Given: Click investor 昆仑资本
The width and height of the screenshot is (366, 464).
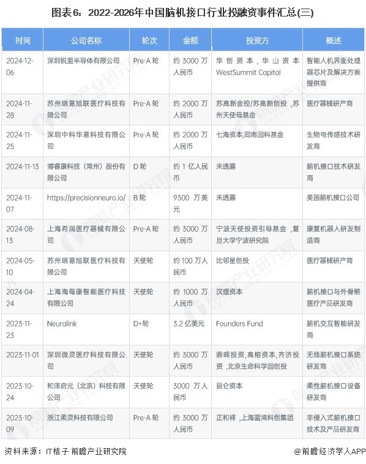Looking at the screenshot, I should point(229,386).
